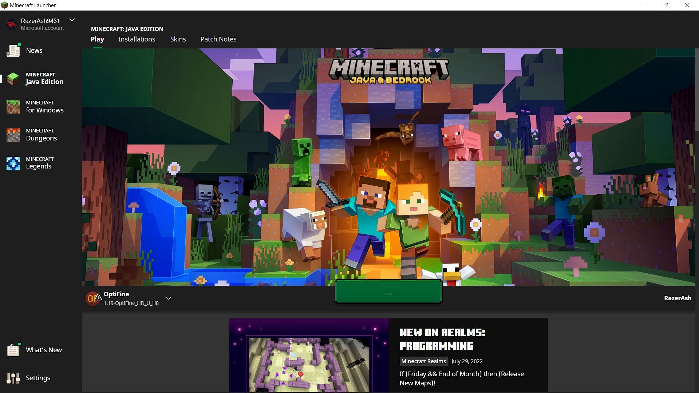Switch to the Skins tab
Image resolution: width=699 pixels, height=393 pixels.
pyautogui.click(x=178, y=39)
